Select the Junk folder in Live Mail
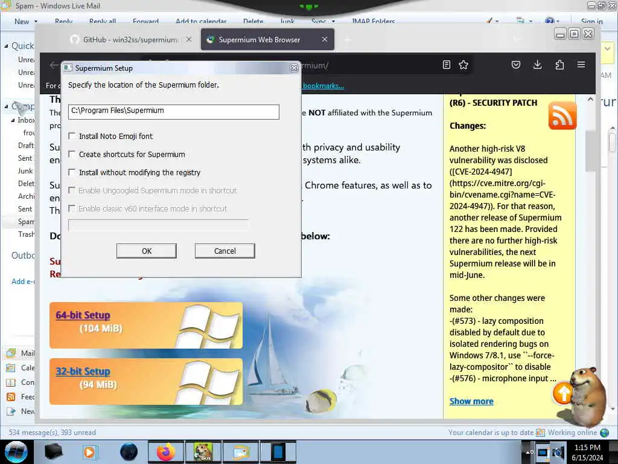 [x=25, y=171]
